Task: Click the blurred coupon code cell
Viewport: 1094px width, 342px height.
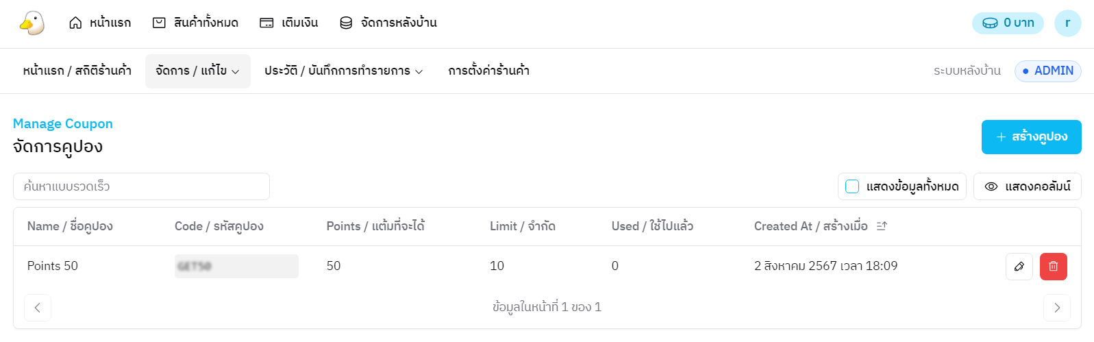Action: pos(236,267)
